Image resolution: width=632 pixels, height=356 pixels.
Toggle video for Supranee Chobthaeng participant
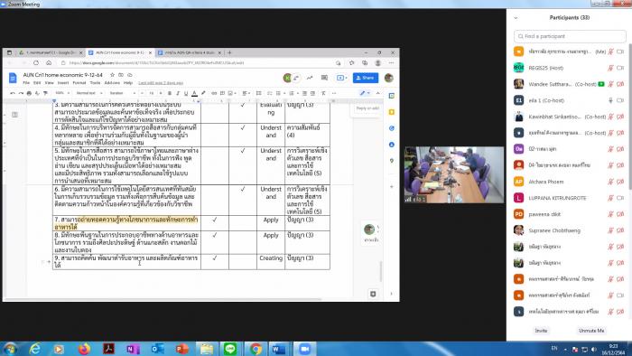click(x=620, y=230)
